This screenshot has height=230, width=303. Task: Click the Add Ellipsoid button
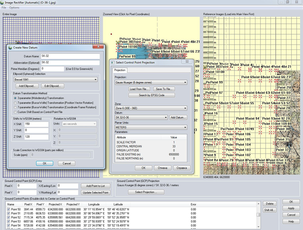tap(27, 86)
